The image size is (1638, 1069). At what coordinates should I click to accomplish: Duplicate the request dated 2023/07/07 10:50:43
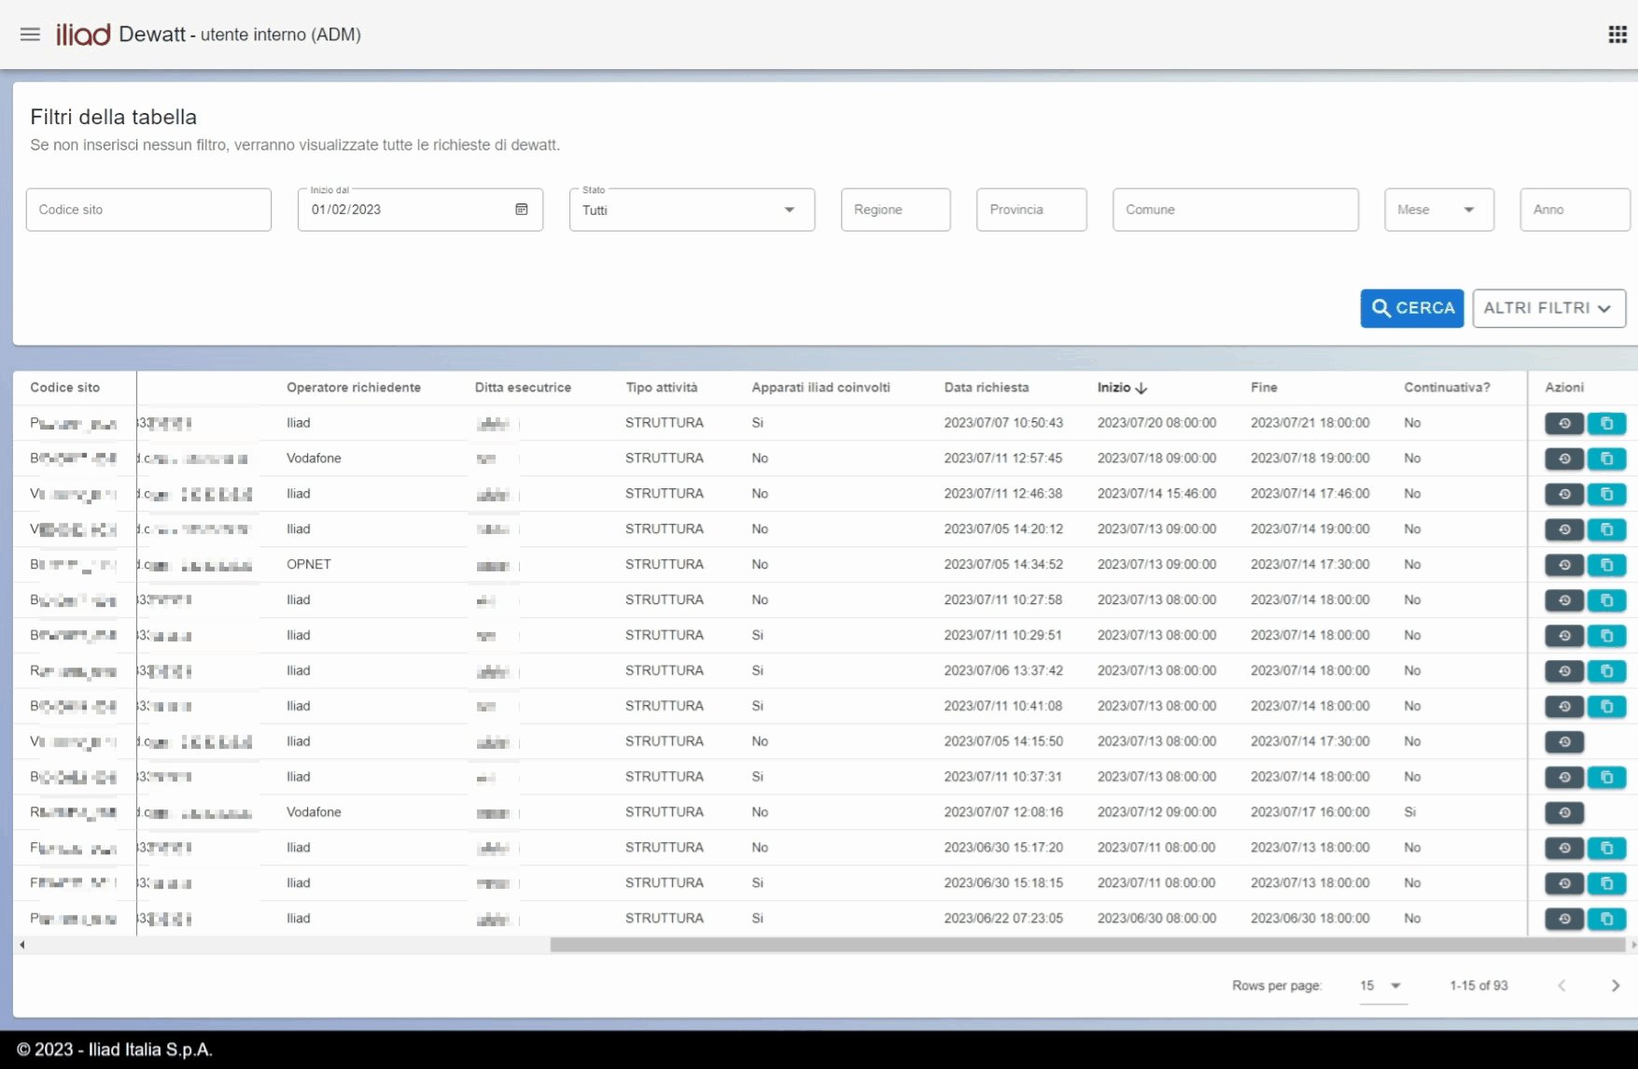[x=1606, y=423]
